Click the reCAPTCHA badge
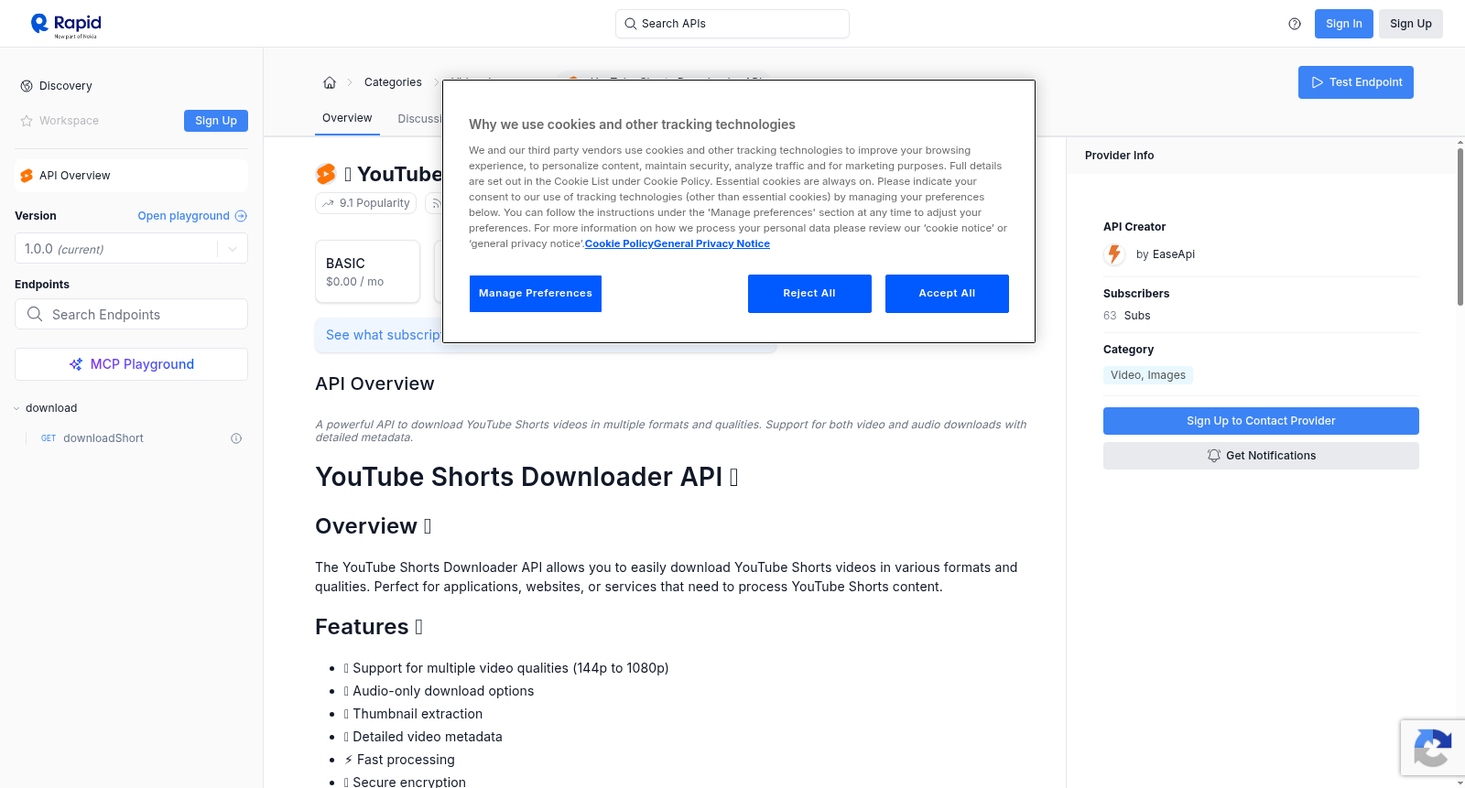 pyautogui.click(x=1432, y=748)
